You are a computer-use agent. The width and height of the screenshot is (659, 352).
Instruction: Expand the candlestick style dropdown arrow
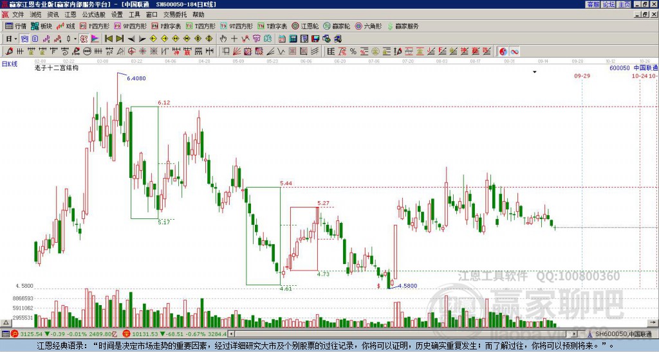75,39
